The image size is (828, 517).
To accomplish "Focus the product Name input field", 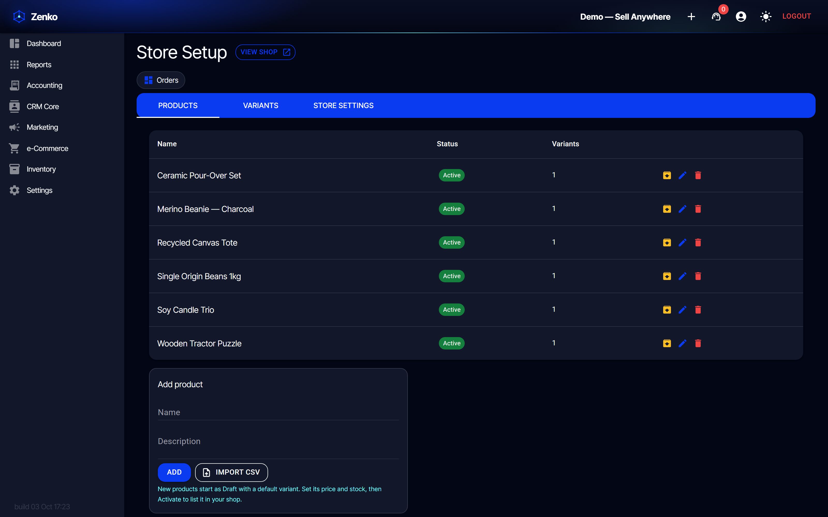I will (x=278, y=412).
